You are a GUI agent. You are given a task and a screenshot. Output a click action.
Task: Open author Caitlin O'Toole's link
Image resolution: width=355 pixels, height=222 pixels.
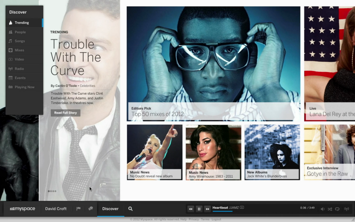[x=66, y=86]
